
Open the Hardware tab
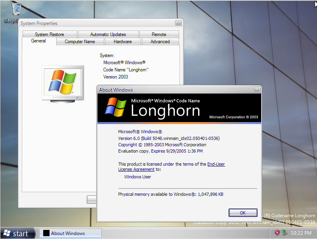click(122, 41)
